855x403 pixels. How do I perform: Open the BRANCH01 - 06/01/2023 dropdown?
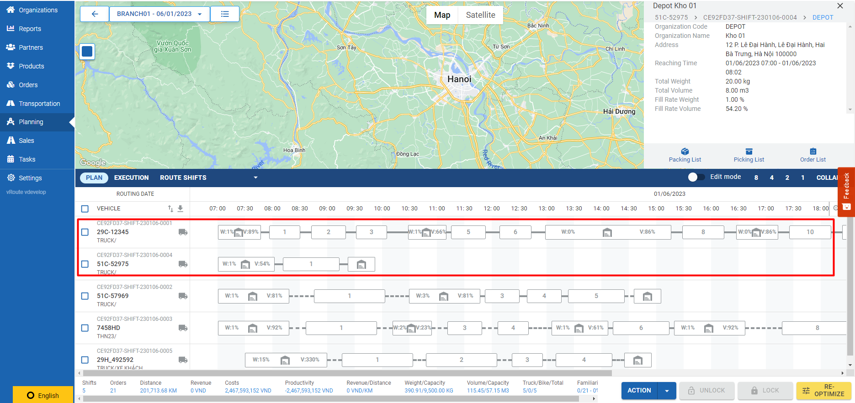click(159, 14)
